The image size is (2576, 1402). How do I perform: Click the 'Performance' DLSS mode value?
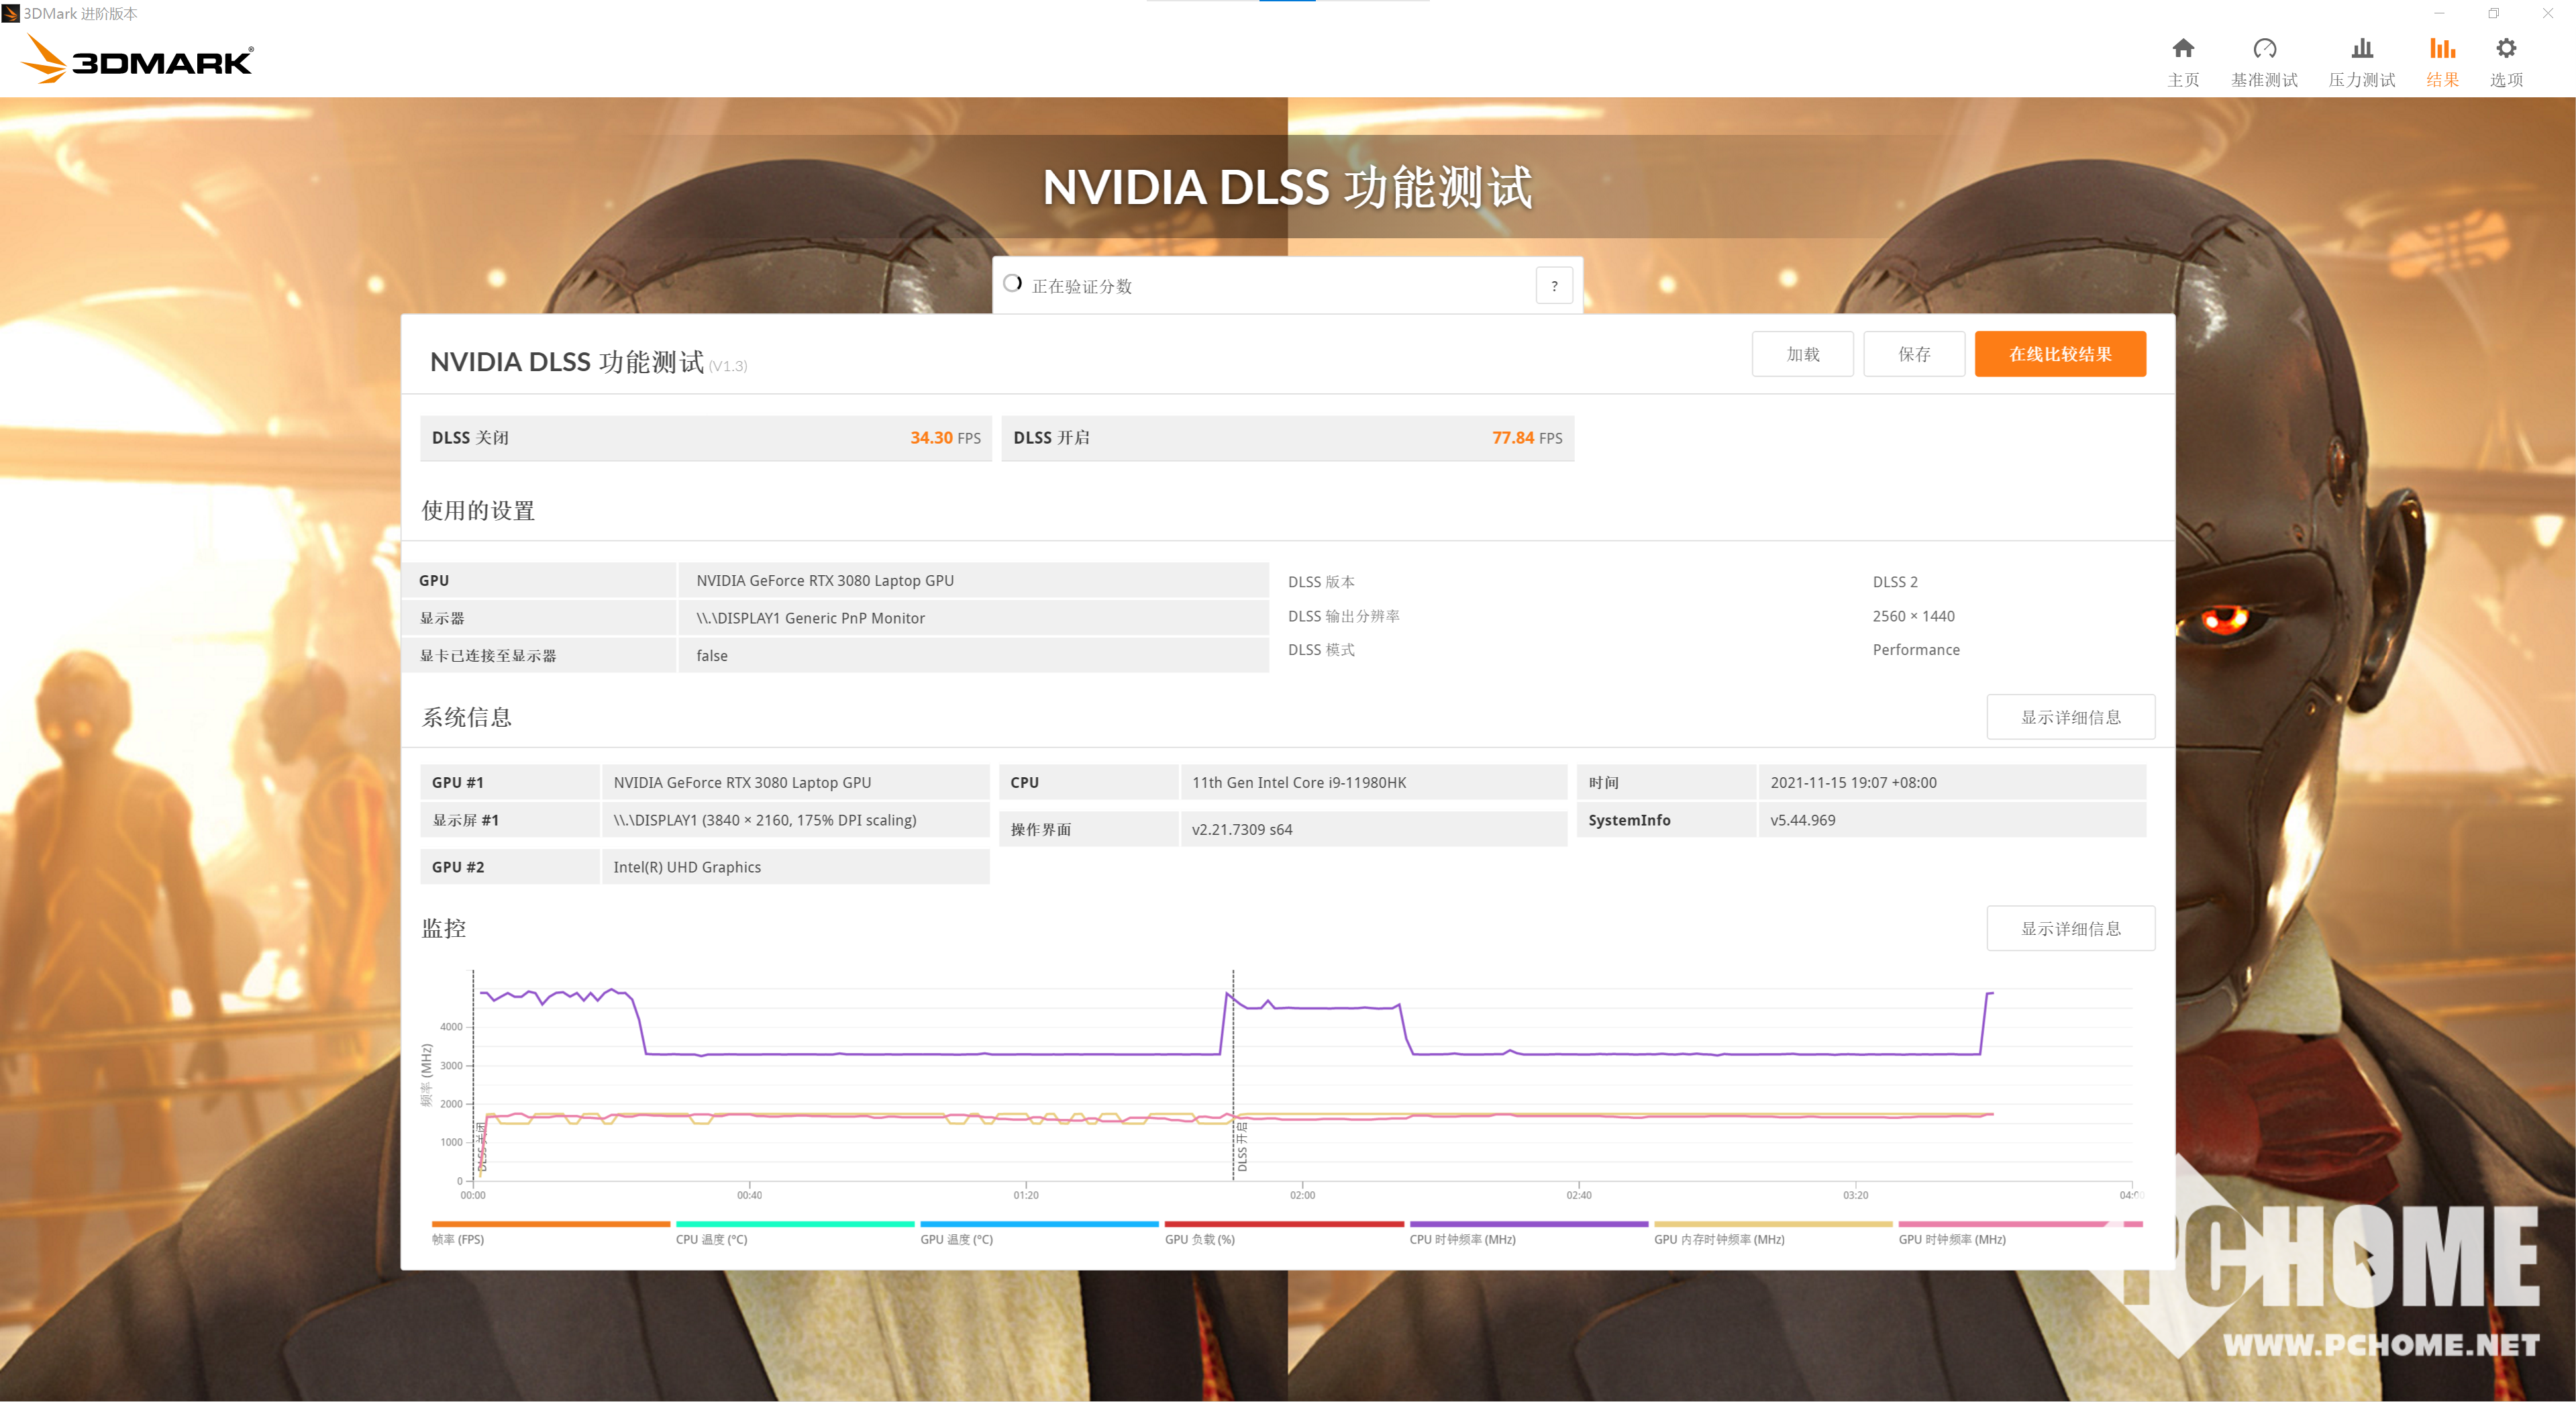tap(1916, 650)
